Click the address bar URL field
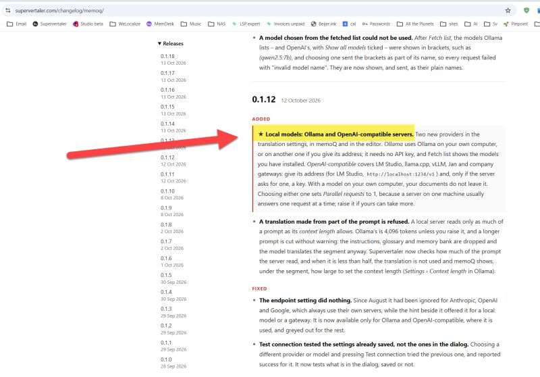The height and width of the screenshot is (377, 540). (x=259, y=11)
